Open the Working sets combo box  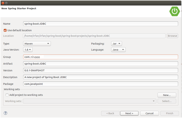pyautogui.click(x=90, y=101)
